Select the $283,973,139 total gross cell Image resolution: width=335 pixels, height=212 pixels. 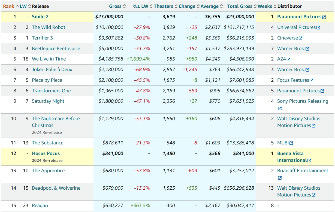239,49
